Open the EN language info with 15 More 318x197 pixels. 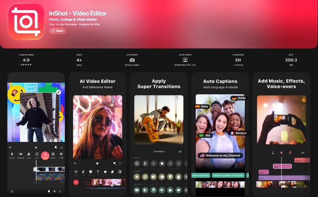[x=238, y=60]
